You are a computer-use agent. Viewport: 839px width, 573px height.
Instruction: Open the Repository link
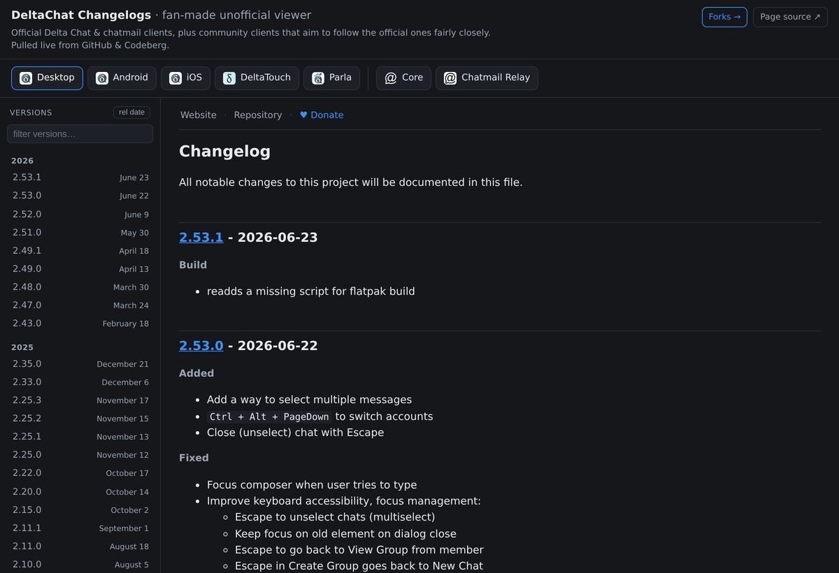click(258, 115)
